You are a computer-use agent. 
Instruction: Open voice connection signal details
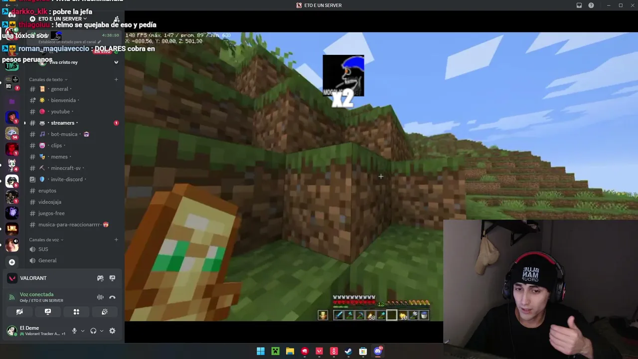pos(12,297)
